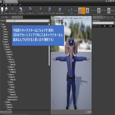The height and width of the screenshot is (115, 115).
Task: Open the File menu
Action: point(2,5)
